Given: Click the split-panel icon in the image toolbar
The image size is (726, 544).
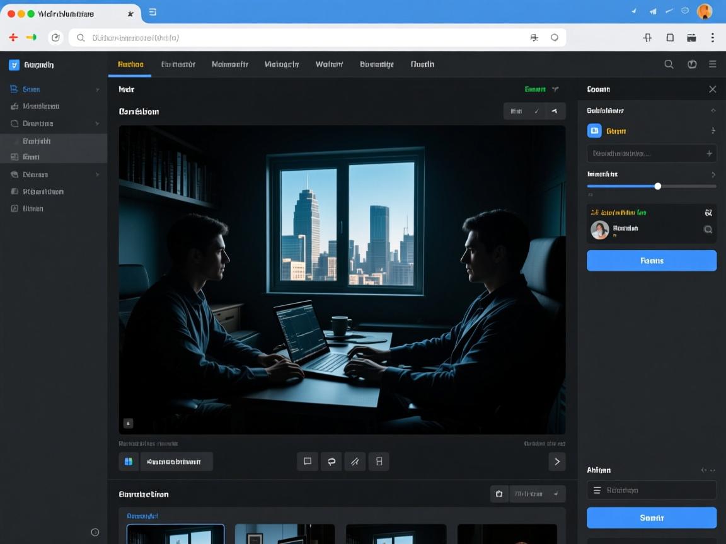Looking at the screenshot, I should pos(379,462).
